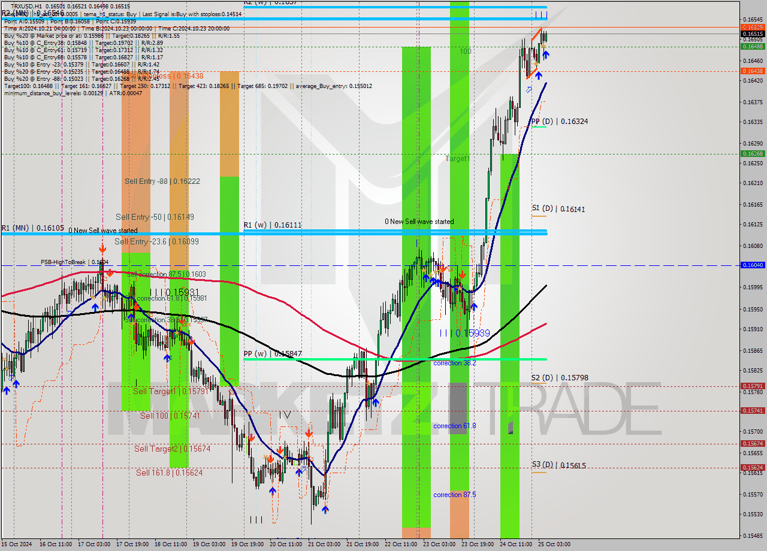
Task: Click the 'Target1' label on green bar
Action: (x=457, y=159)
